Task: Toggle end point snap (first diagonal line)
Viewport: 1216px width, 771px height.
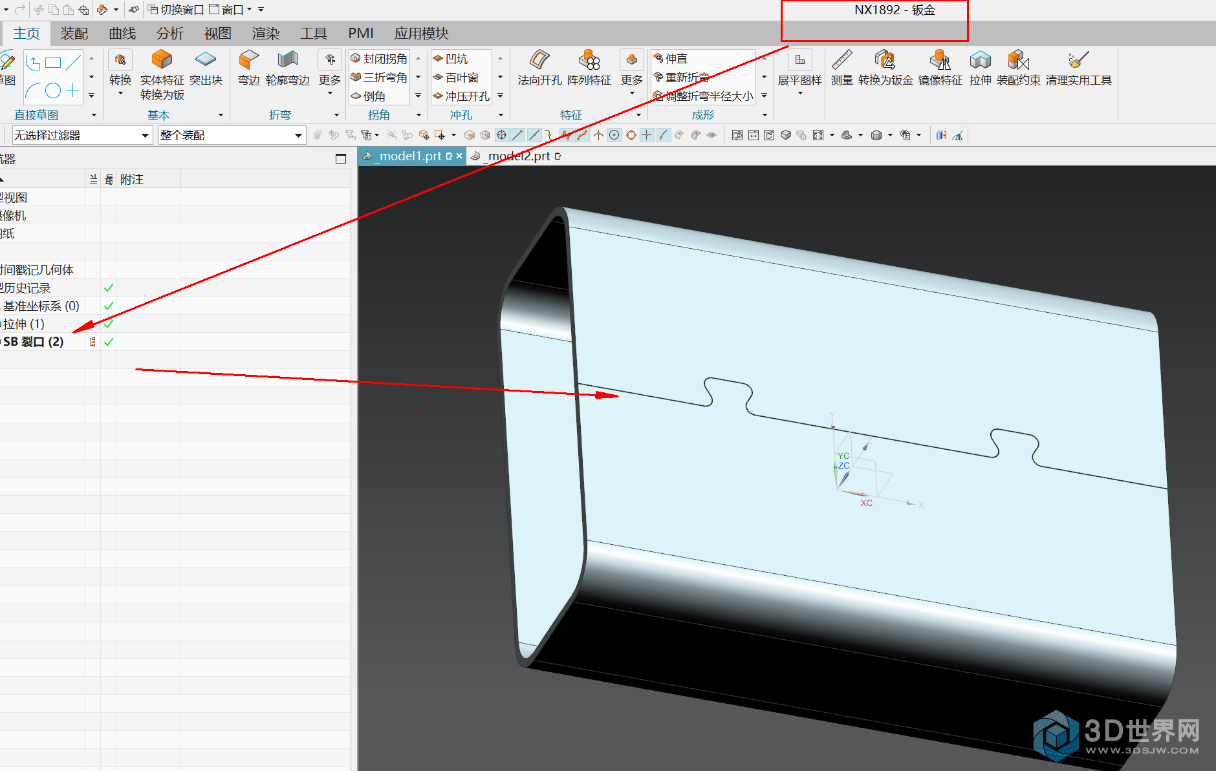Action: [517, 135]
